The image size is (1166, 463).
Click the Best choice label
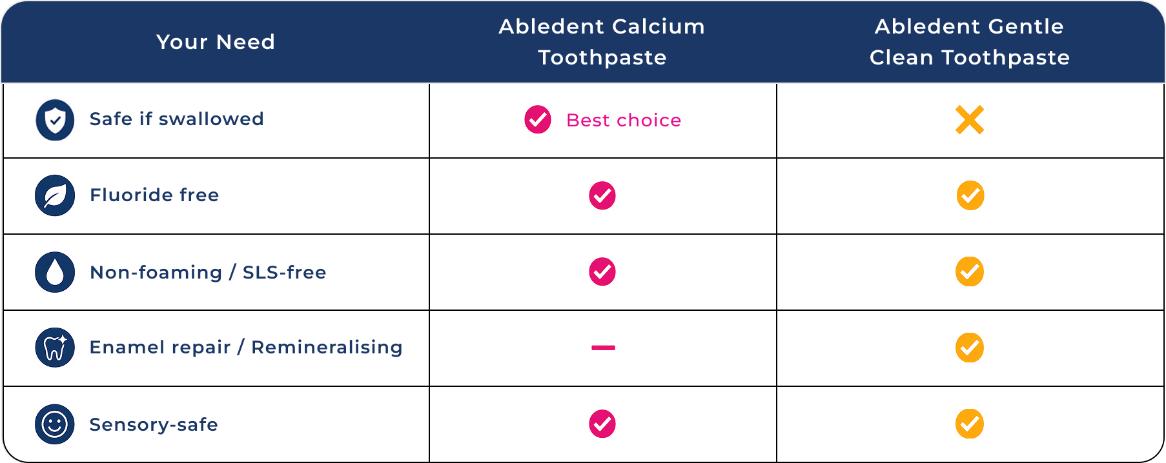(x=624, y=121)
